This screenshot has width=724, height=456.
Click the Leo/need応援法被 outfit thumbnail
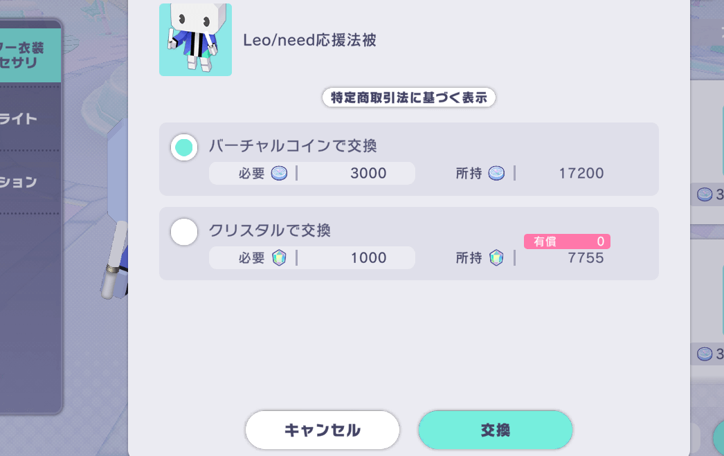click(x=195, y=39)
